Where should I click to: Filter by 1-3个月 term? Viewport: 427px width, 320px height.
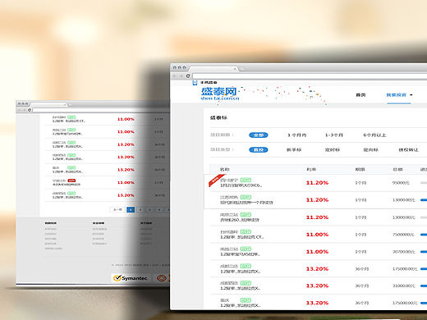334,135
